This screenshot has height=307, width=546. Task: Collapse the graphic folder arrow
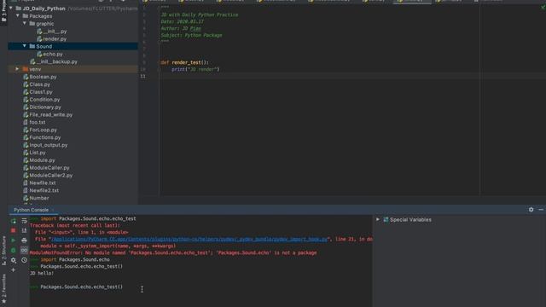click(x=25, y=23)
